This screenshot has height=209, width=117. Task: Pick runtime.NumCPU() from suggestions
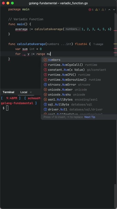click(79, 75)
